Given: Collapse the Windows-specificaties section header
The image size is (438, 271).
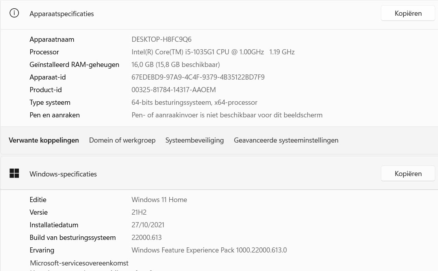Looking at the screenshot, I should tap(197, 174).
